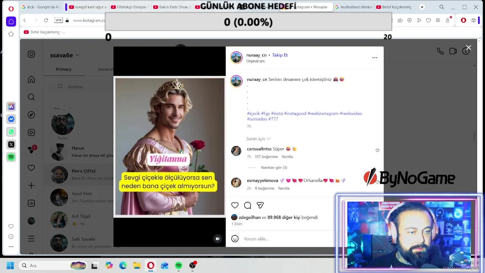Open nuraay_cn profile from the post header

(257, 55)
